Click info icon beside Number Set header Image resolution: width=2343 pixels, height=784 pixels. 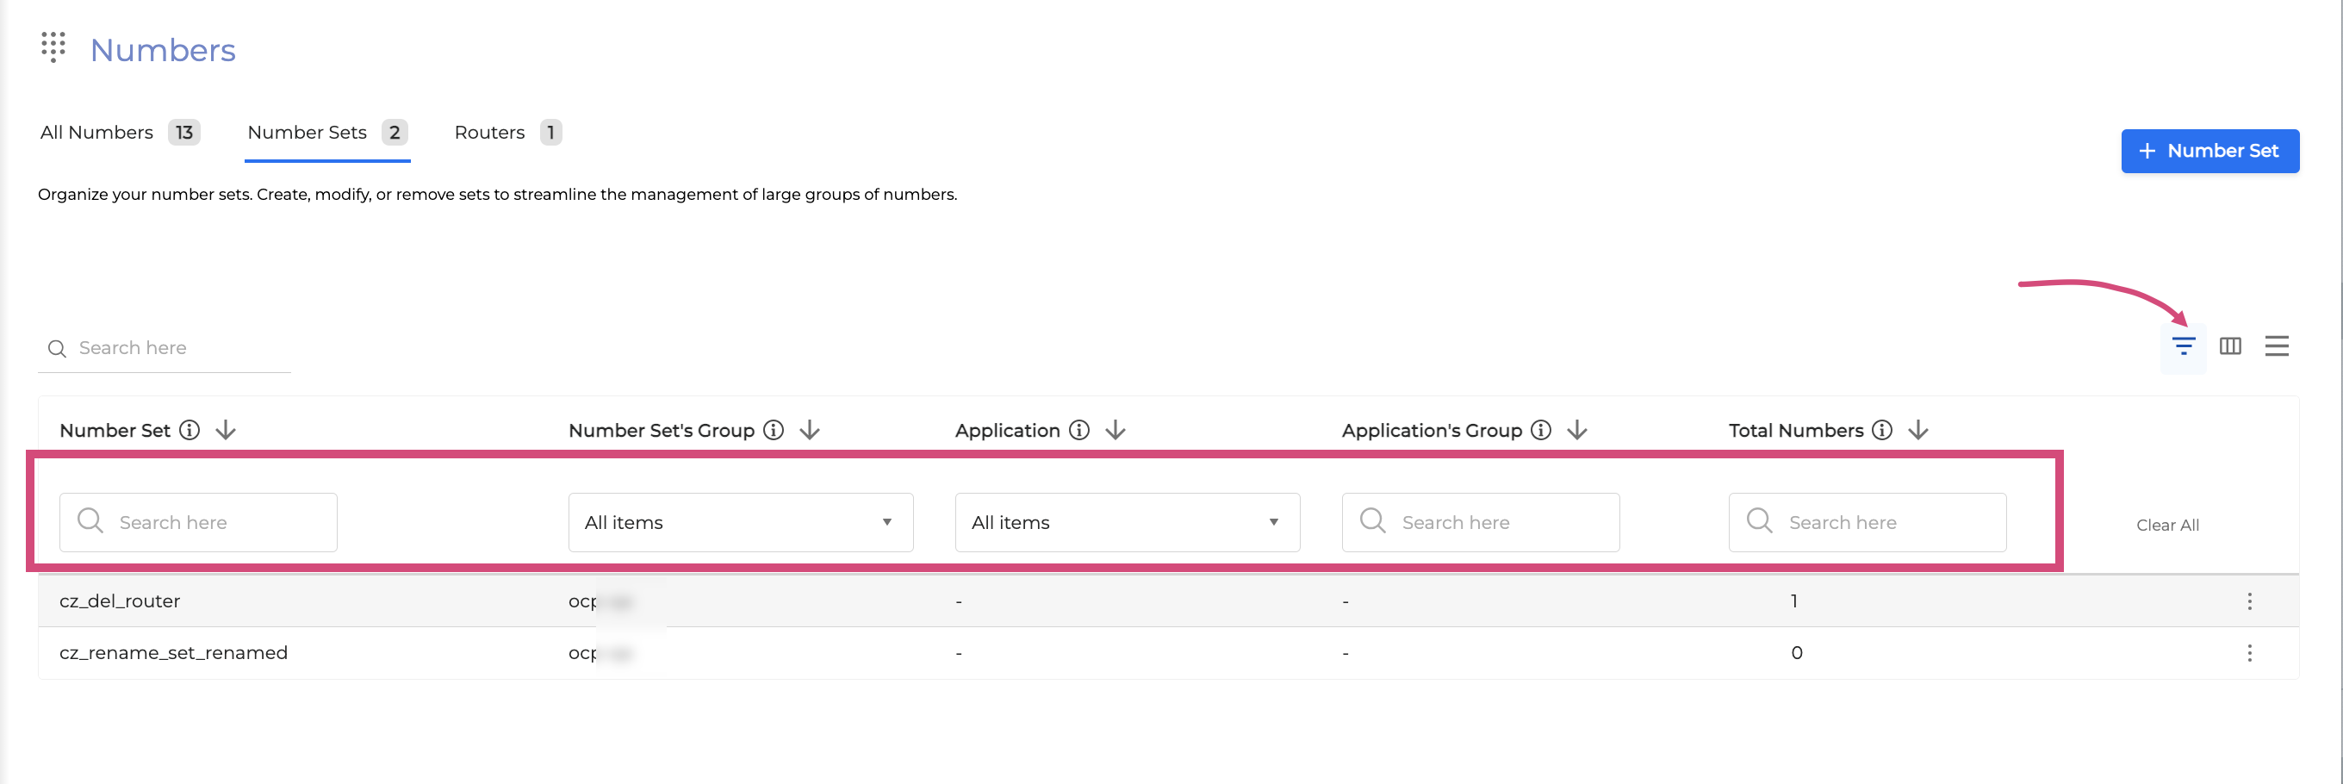tap(190, 430)
